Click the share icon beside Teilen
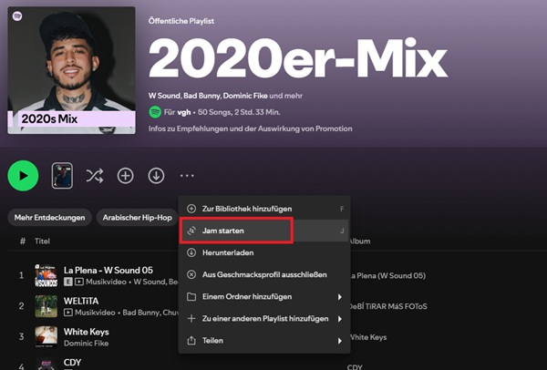The height and width of the screenshot is (370, 547). tap(191, 340)
